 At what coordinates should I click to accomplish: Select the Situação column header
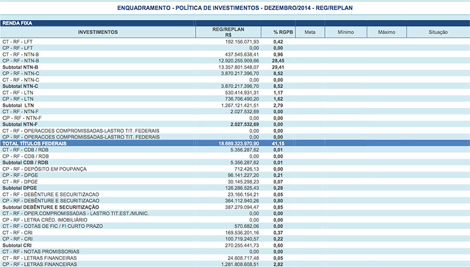click(x=438, y=32)
